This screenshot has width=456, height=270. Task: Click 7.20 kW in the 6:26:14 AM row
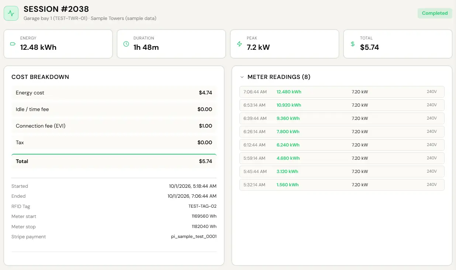pyautogui.click(x=360, y=132)
